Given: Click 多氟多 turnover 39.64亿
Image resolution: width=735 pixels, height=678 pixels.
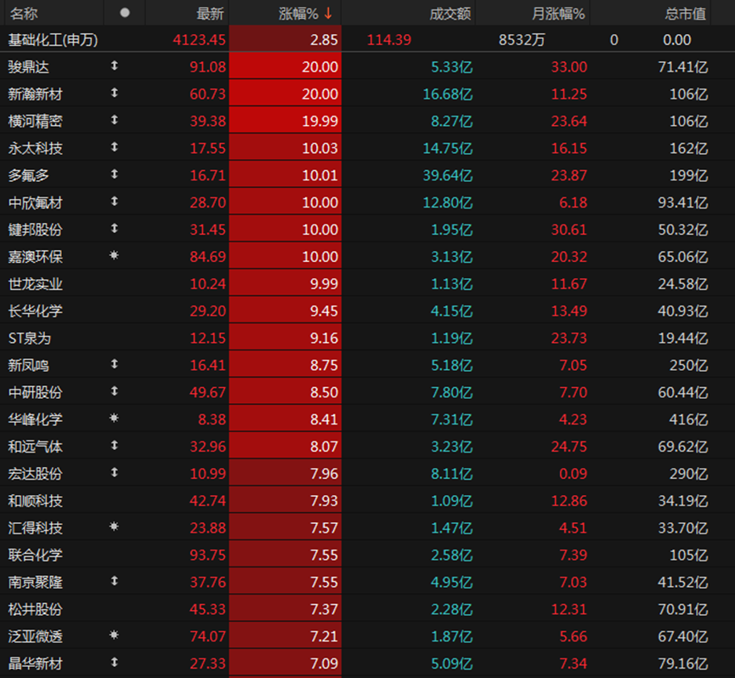Looking at the screenshot, I should [x=448, y=175].
